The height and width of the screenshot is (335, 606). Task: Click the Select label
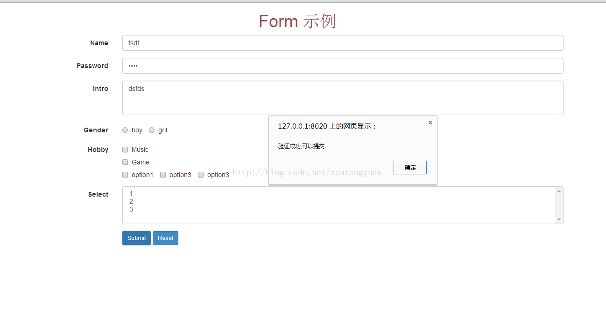[98, 194]
